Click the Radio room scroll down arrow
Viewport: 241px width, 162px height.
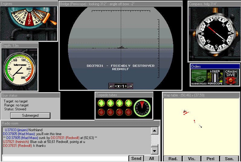pyautogui.click(x=154, y=151)
